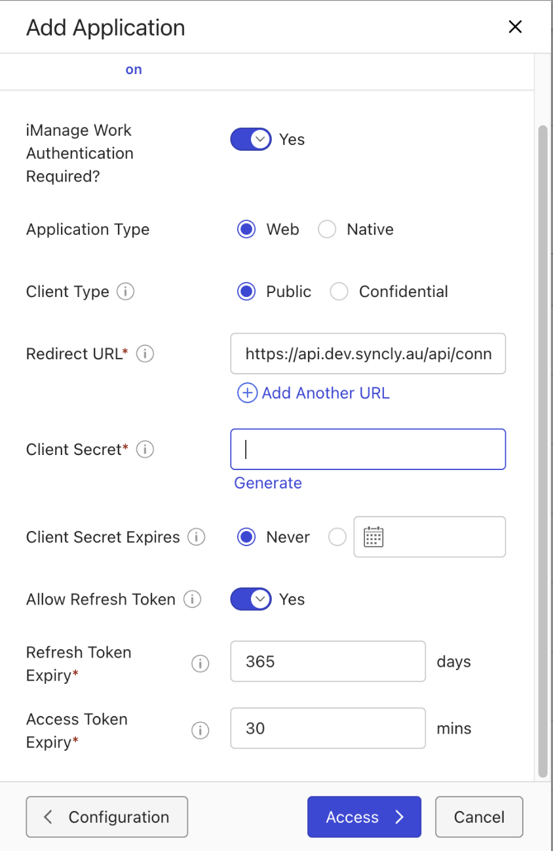
Task: Generate a new client secret
Action: (268, 483)
